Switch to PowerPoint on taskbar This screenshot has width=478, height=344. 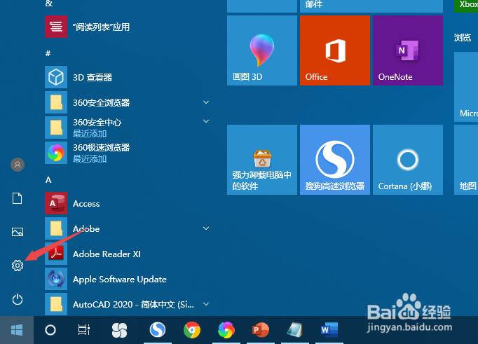point(261,330)
